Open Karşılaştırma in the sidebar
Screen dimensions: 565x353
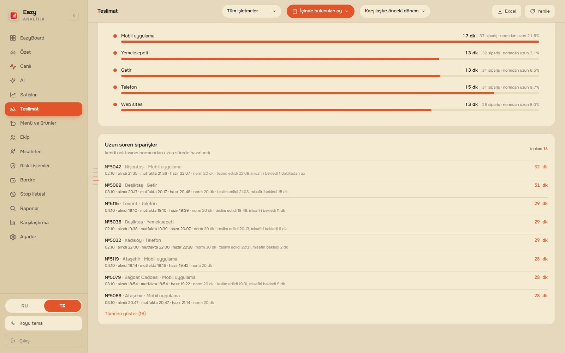pyautogui.click(x=43, y=223)
